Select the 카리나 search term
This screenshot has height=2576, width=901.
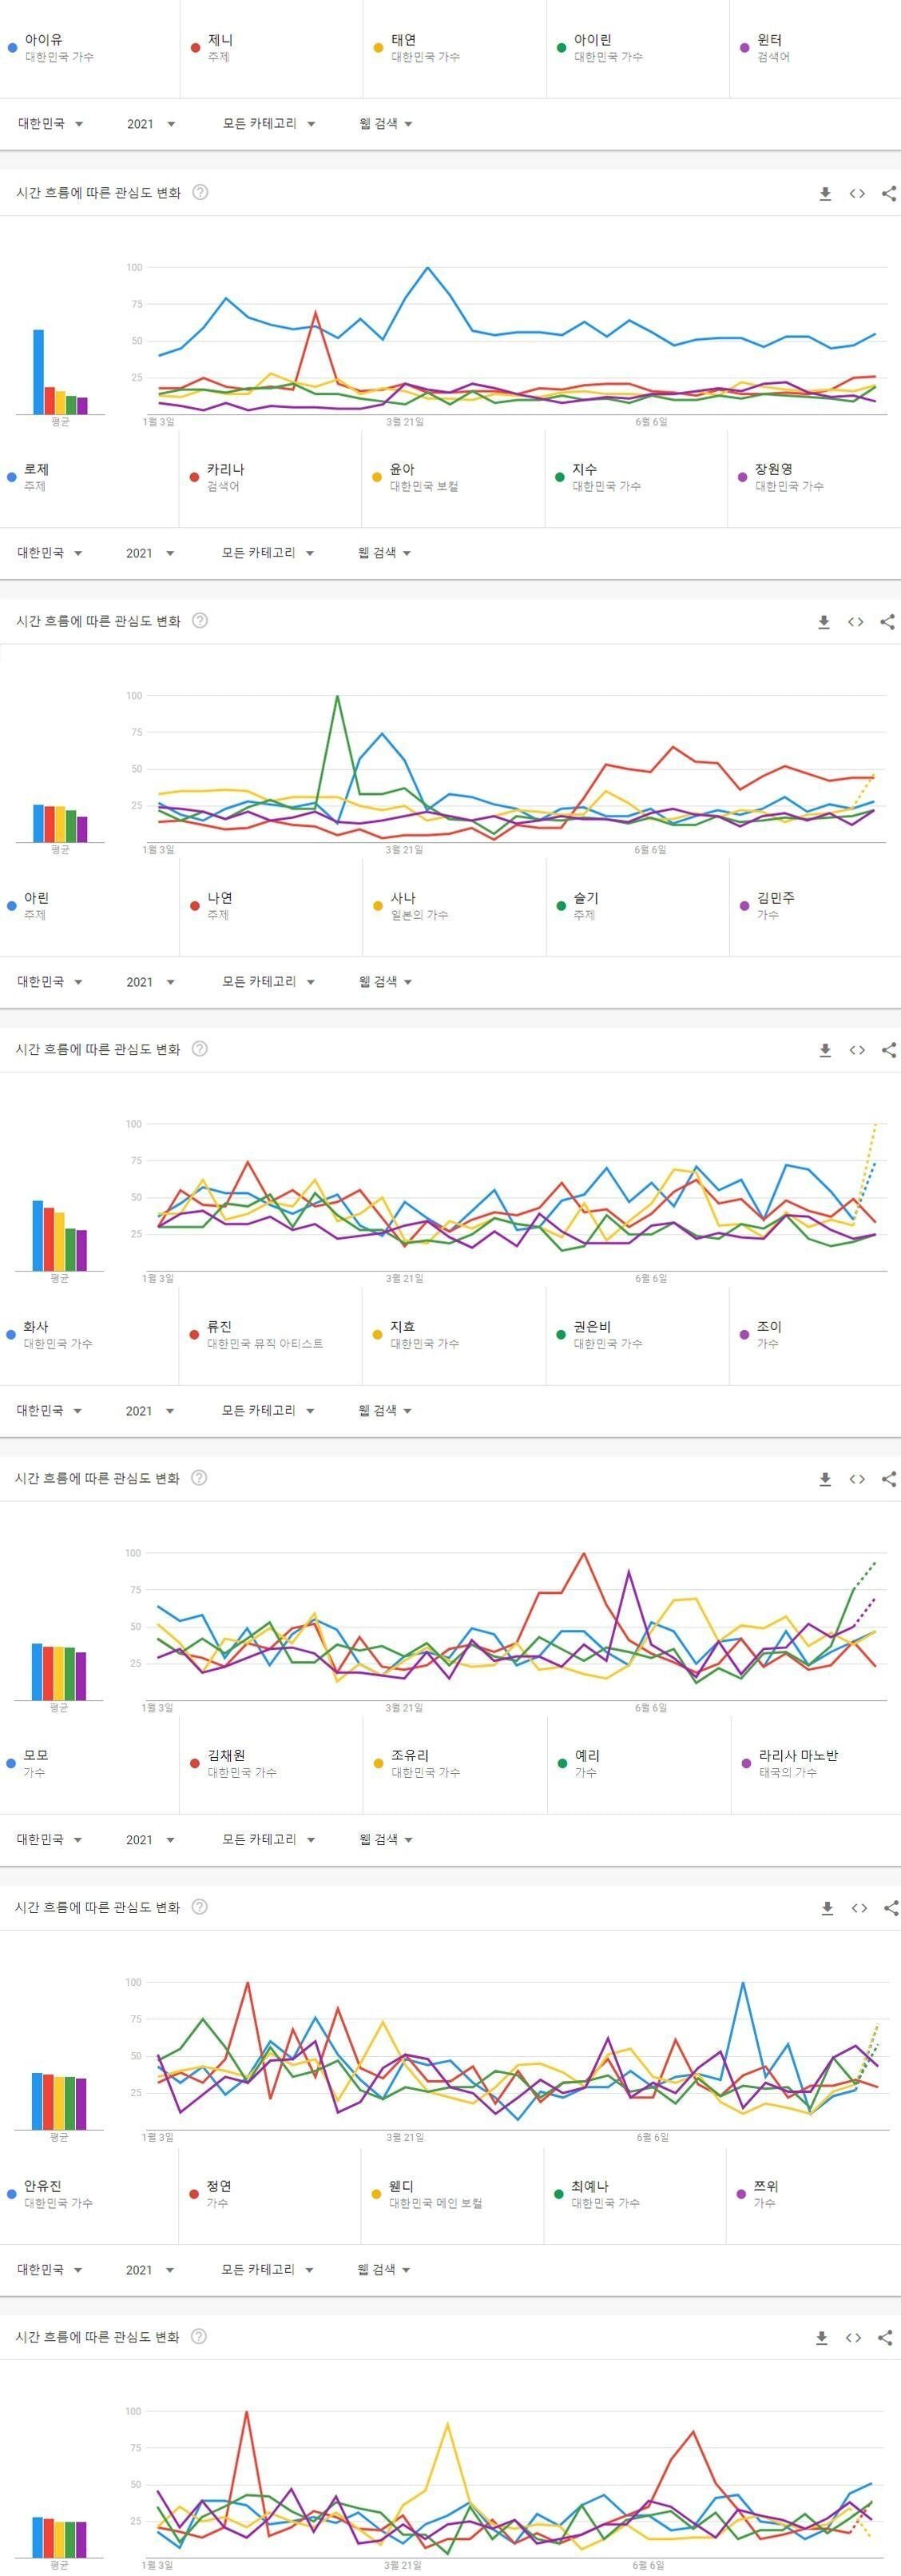(224, 469)
